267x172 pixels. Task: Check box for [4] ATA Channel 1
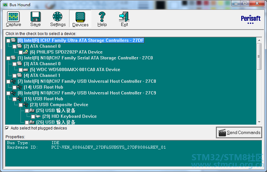14,76
